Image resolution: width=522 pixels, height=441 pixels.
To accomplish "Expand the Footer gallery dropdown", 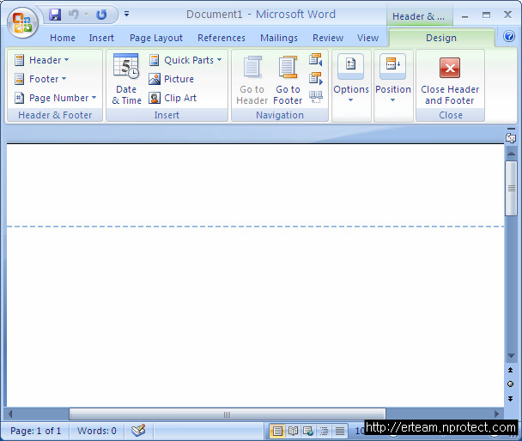I will click(40, 79).
